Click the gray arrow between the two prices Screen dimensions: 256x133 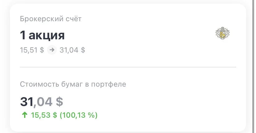tap(52, 50)
